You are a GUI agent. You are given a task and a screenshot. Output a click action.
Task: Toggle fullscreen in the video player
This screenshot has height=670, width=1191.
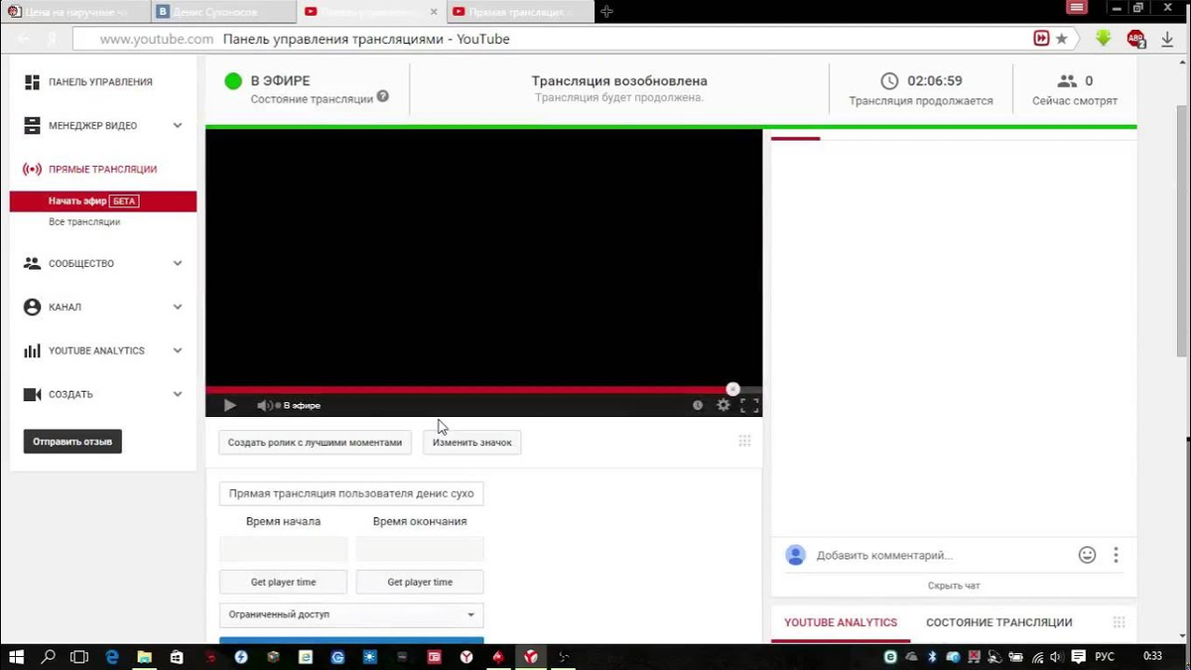pyautogui.click(x=749, y=405)
